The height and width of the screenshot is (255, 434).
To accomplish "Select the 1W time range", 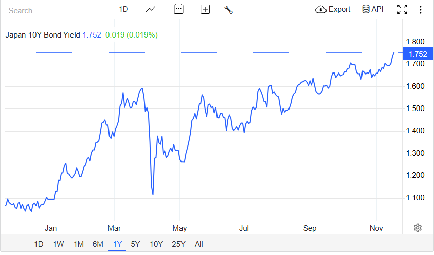I will 58,244.
